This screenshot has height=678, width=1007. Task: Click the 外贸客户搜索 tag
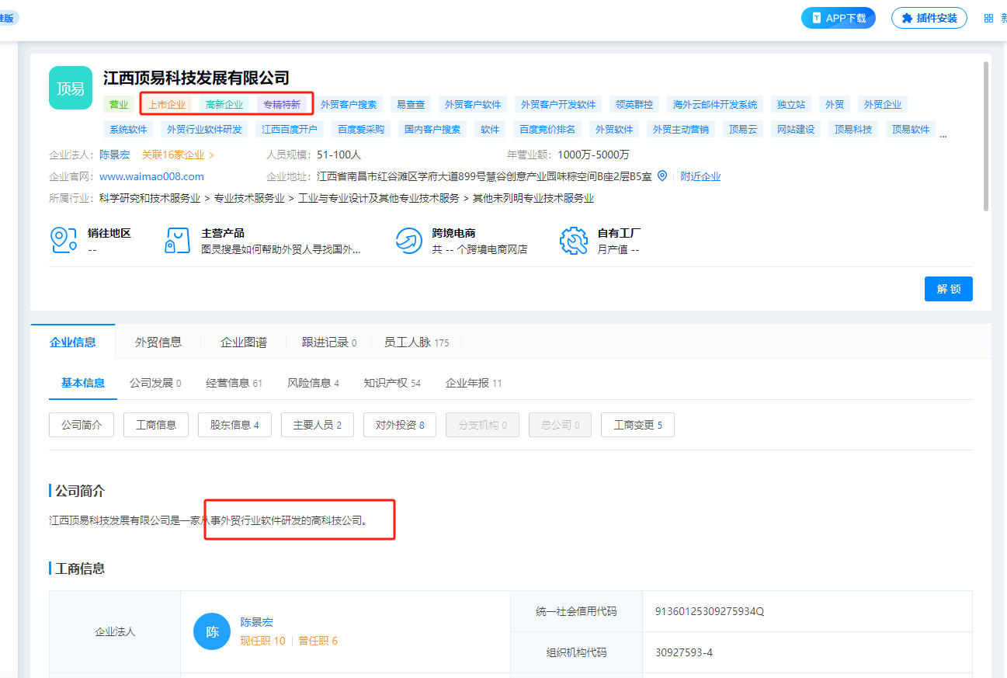(x=349, y=105)
